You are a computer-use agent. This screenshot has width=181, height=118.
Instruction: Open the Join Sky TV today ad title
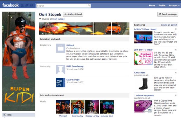(x=143, y=50)
